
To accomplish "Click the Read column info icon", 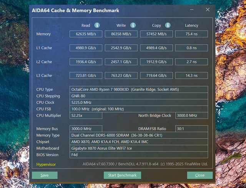I will (x=97, y=25).
